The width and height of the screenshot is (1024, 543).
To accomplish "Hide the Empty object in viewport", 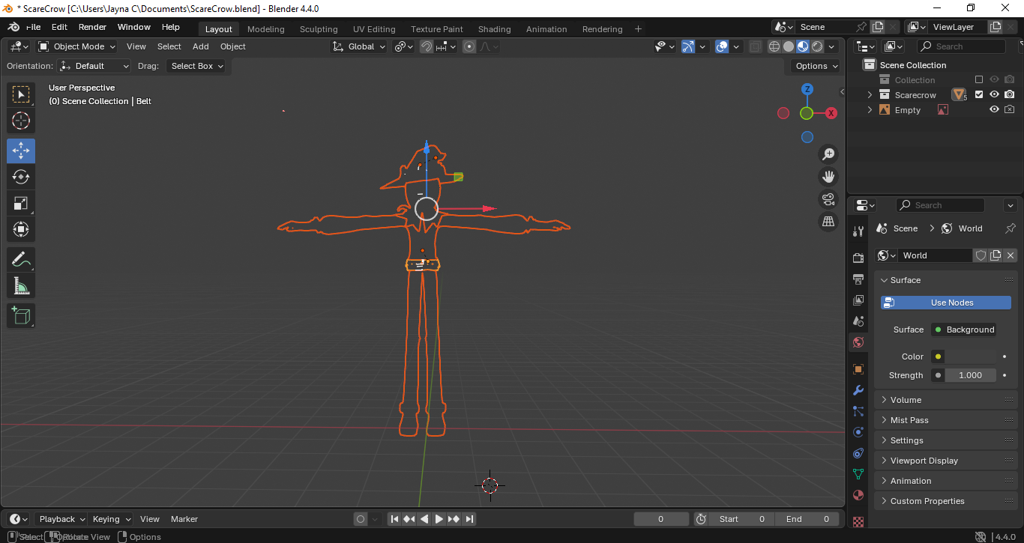I will pyautogui.click(x=994, y=110).
